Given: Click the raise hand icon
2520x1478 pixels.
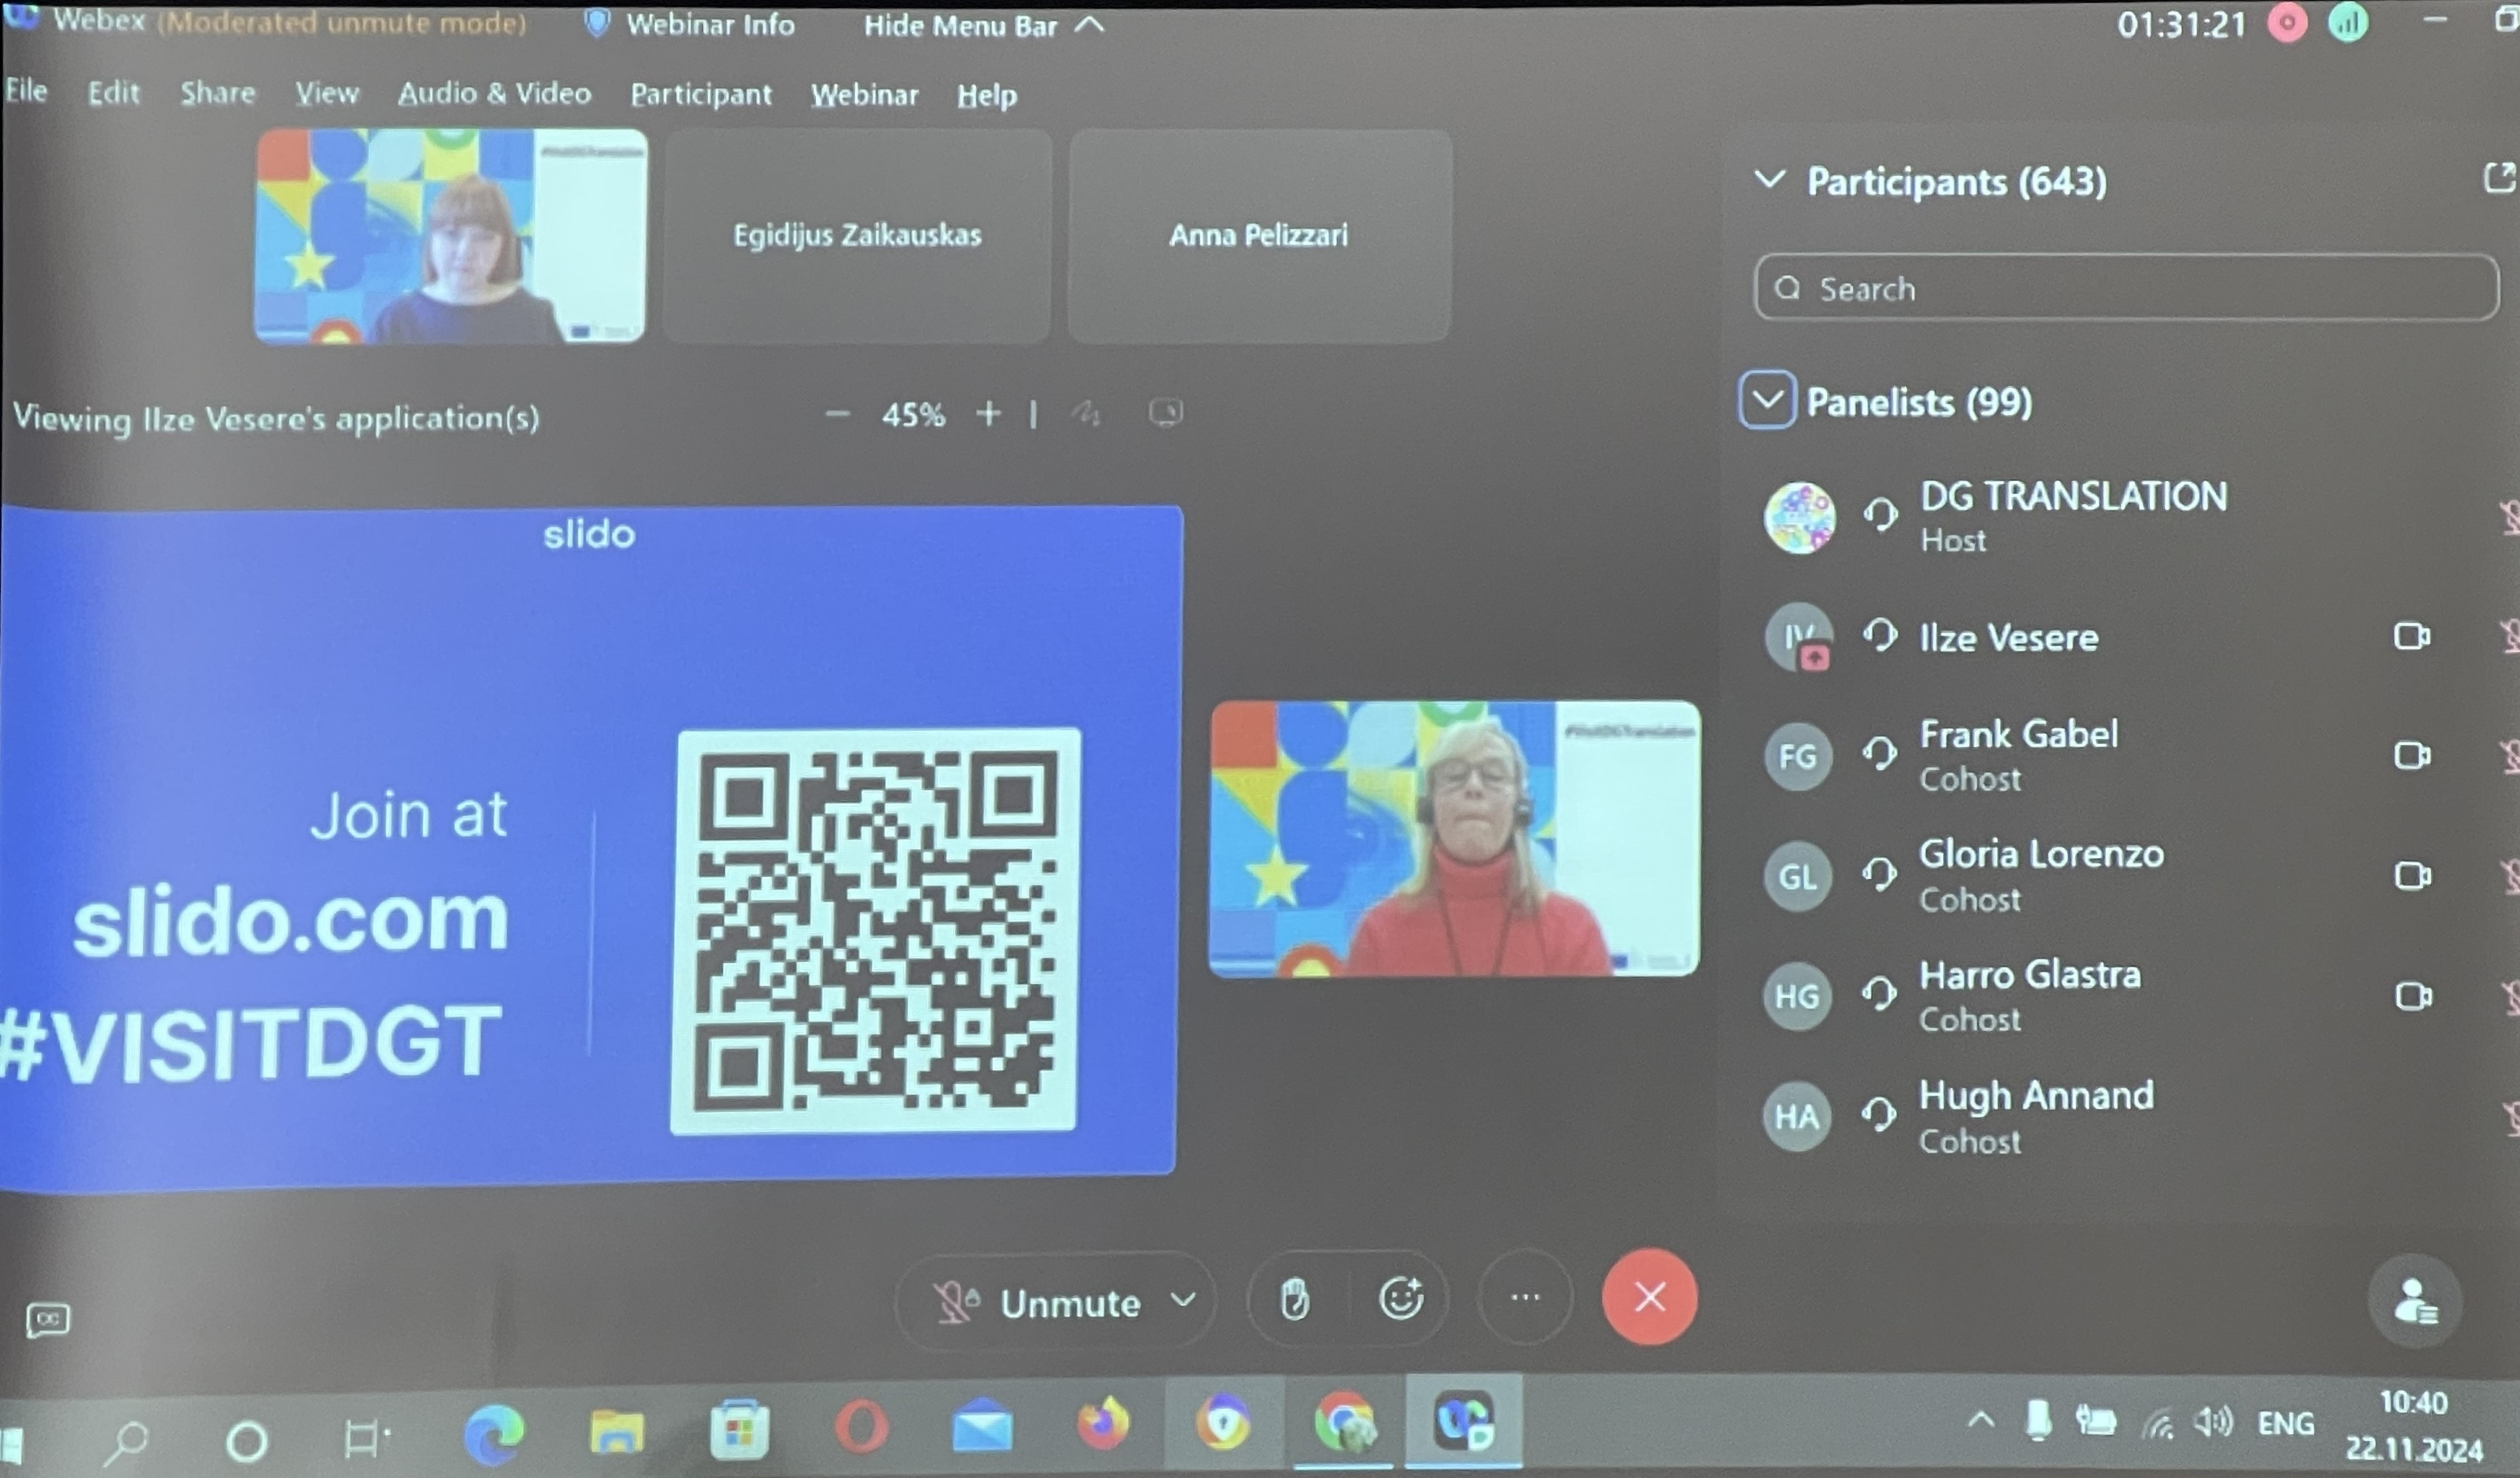Looking at the screenshot, I should click(x=1294, y=1300).
